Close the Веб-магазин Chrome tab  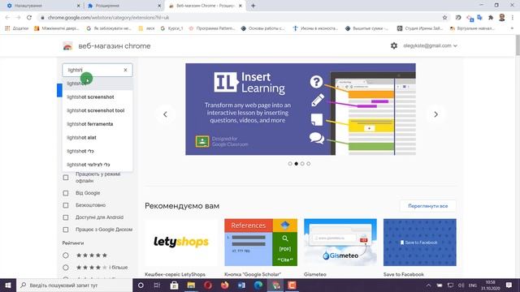click(x=240, y=6)
